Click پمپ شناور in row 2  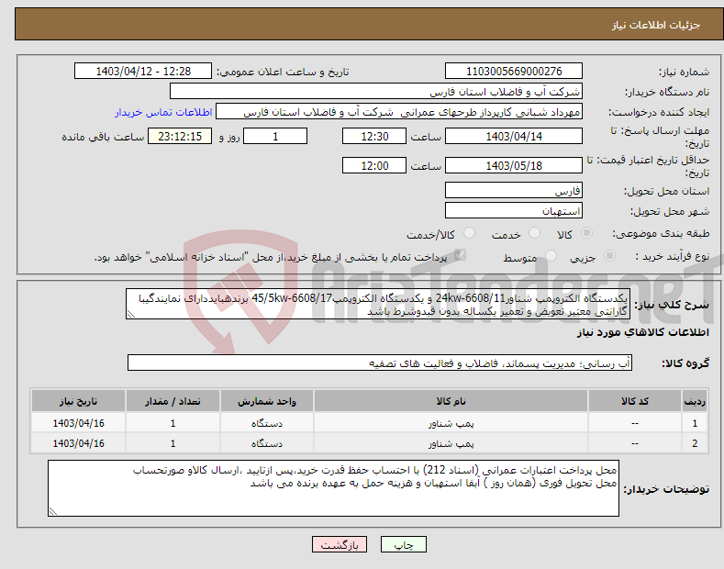click(x=451, y=443)
